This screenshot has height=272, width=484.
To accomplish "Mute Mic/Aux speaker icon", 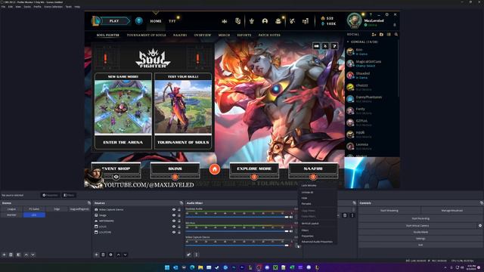I will (291, 231).
